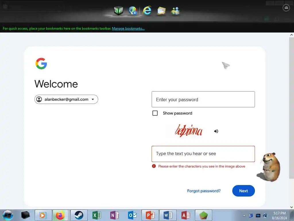Show hidden system tray icons

click(244, 216)
